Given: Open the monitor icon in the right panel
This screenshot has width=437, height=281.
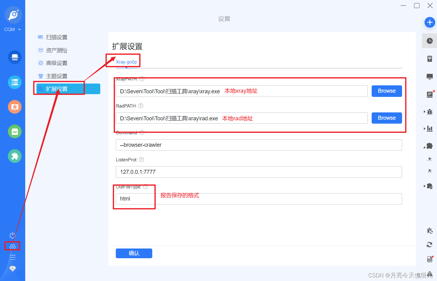Looking at the screenshot, I should [430, 77].
